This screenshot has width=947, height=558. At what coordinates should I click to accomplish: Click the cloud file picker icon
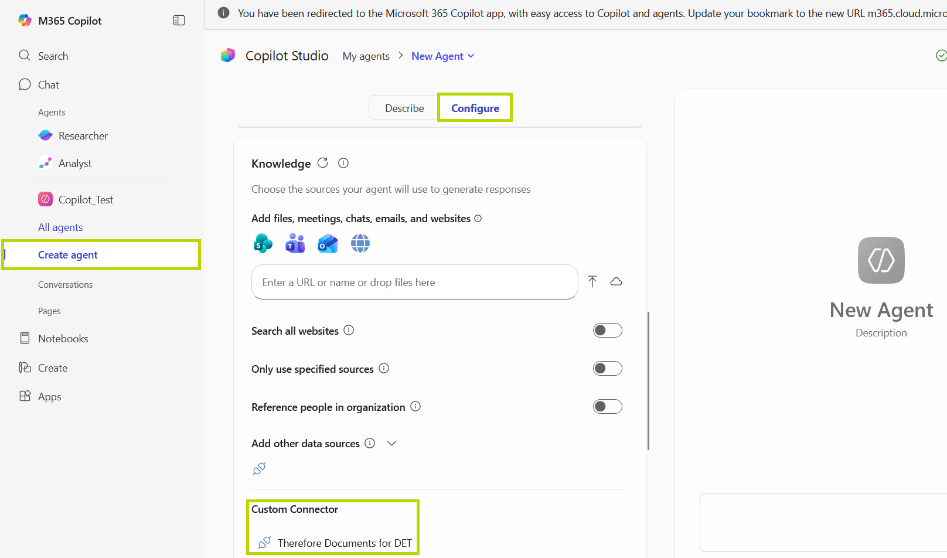[616, 282]
